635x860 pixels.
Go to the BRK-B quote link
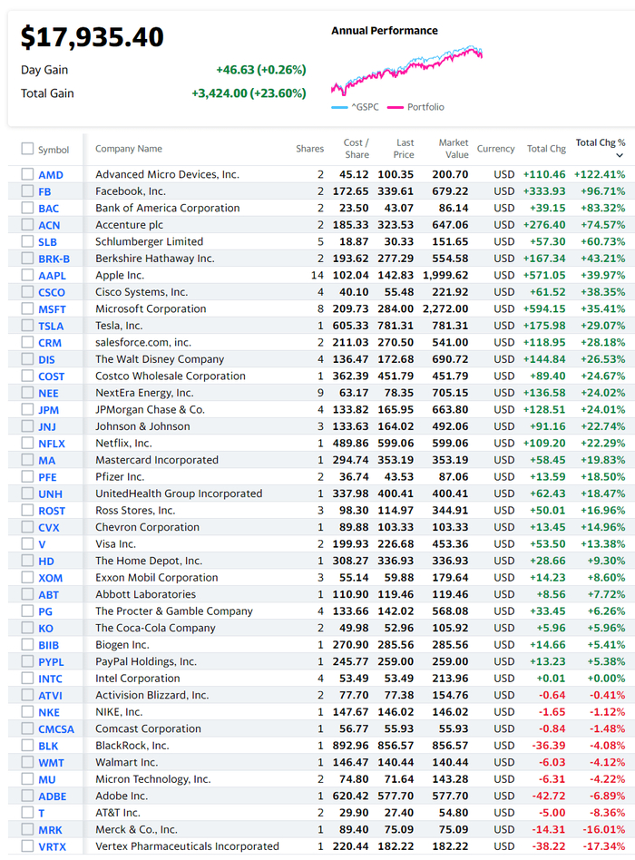pyautogui.click(x=54, y=259)
